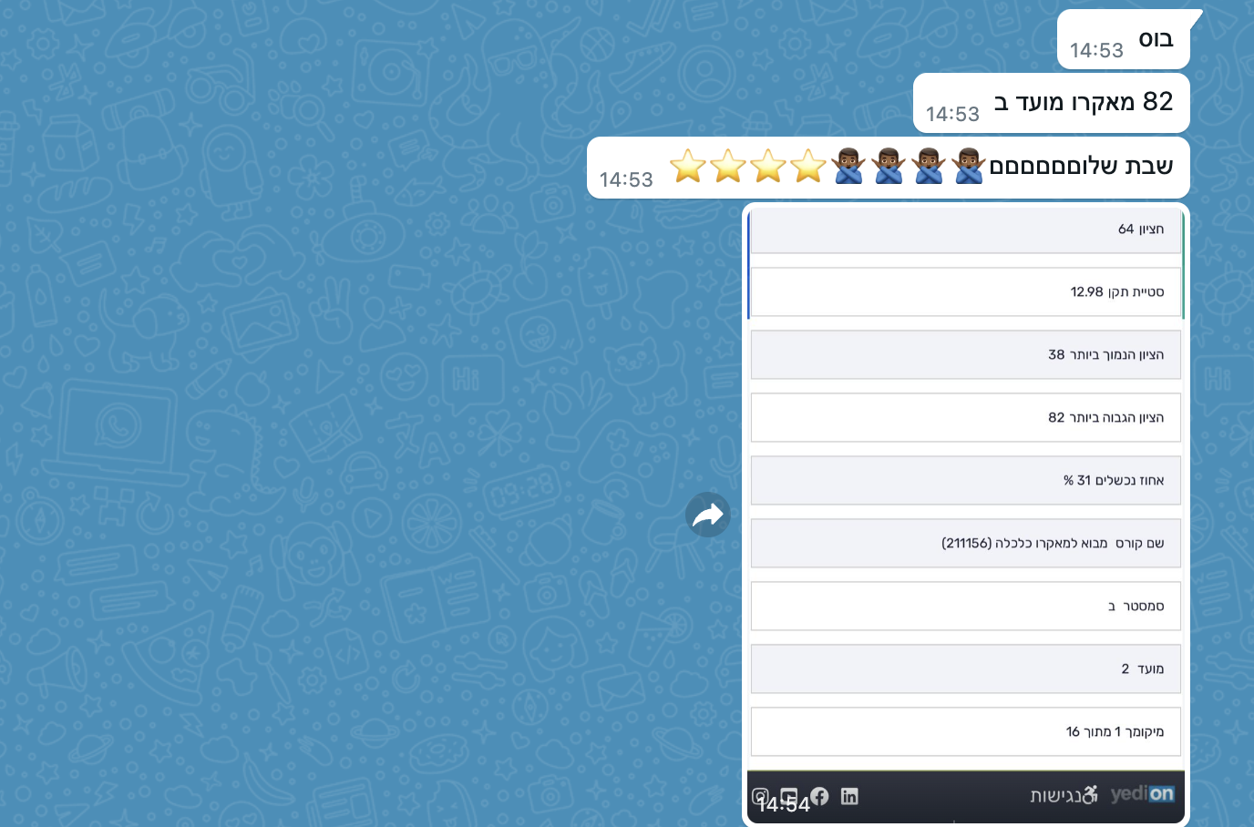Click the 'שבת שלום' message with stars
Image resolution: width=1254 pixels, height=827 pixels.
pyautogui.click(x=888, y=168)
